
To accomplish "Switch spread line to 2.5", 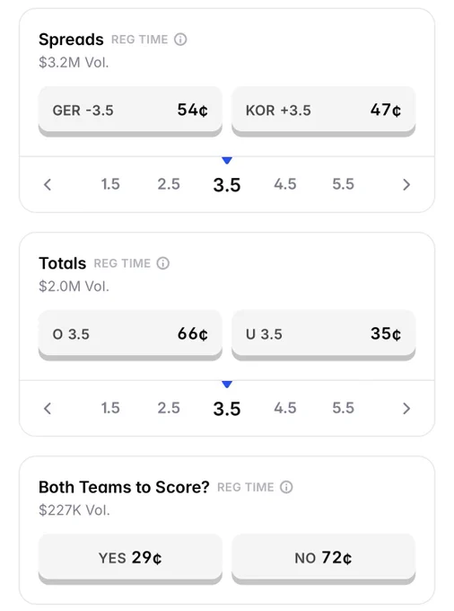I will pyautogui.click(x=169, y=184).
